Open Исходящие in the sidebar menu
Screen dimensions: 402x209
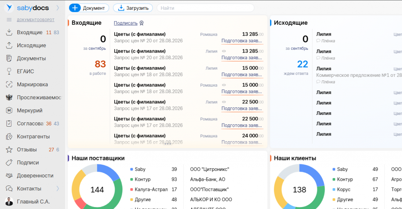pyautogui.click(x=31, y=45)
